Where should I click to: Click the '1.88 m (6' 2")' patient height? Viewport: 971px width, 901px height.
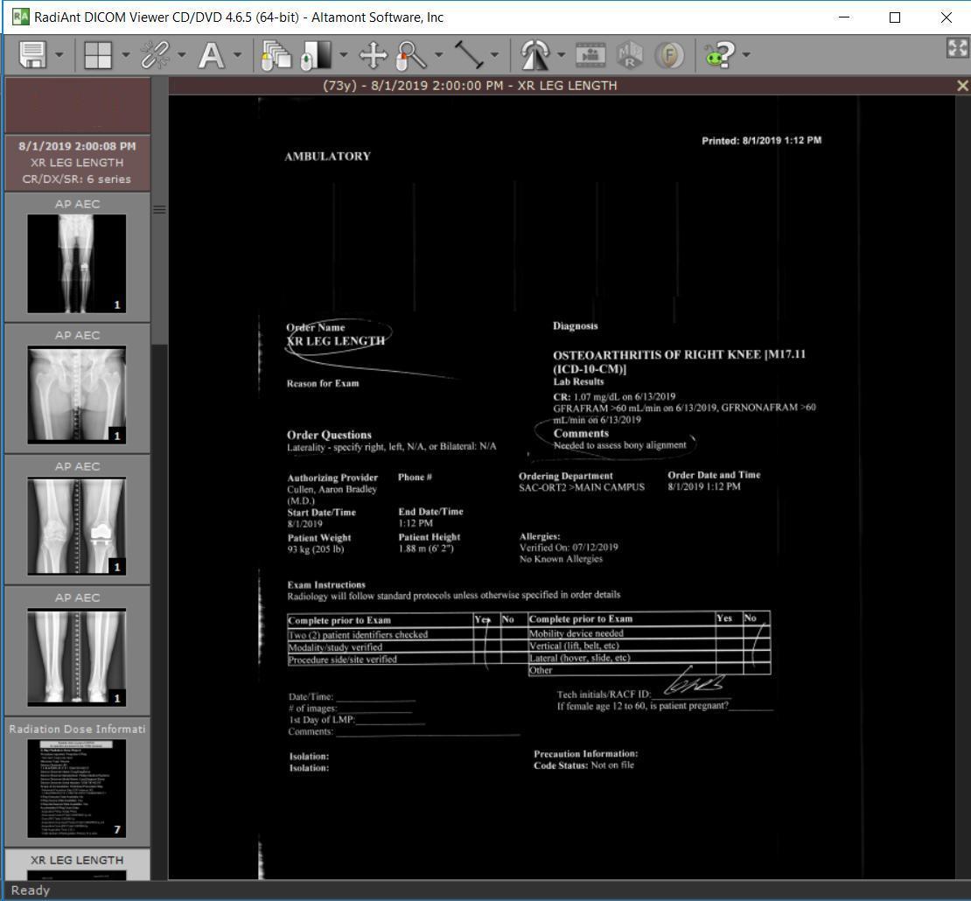click(x=426, y=548)
